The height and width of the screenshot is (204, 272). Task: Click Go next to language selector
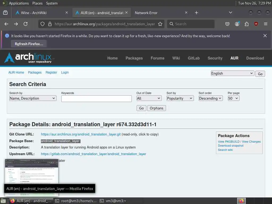click(260, 74)
